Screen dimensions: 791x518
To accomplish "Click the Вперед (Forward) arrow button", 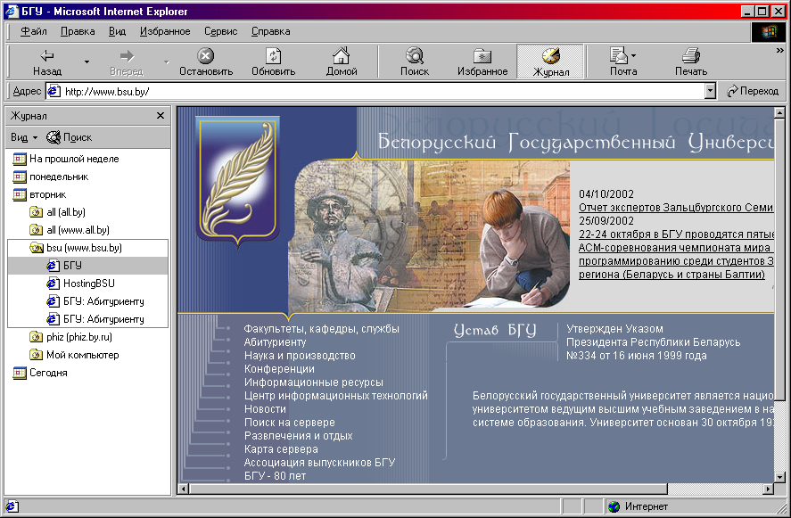I will click(x=127, y=62).
